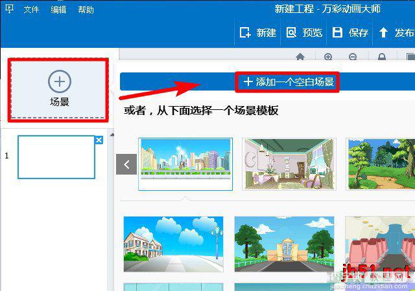
Task: Select the blank scene 1 thumbnail
Action: pos(56,157)
